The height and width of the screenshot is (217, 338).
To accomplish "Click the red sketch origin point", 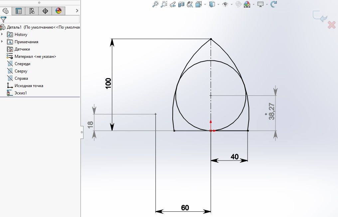I will (211, 131).
